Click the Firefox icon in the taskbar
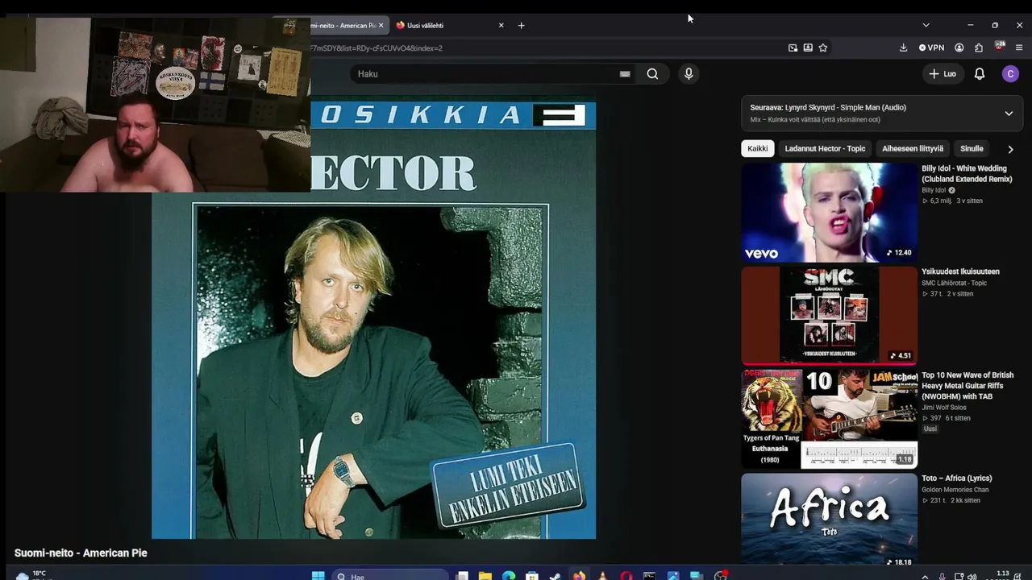 579,576
